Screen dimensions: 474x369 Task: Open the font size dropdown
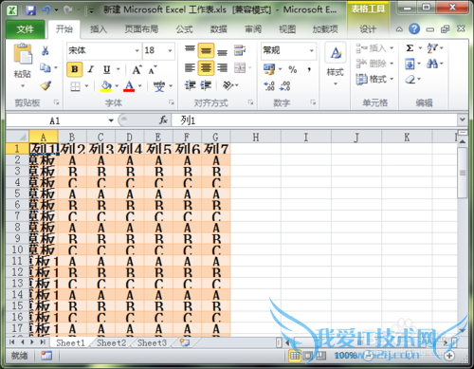point(170,50)
